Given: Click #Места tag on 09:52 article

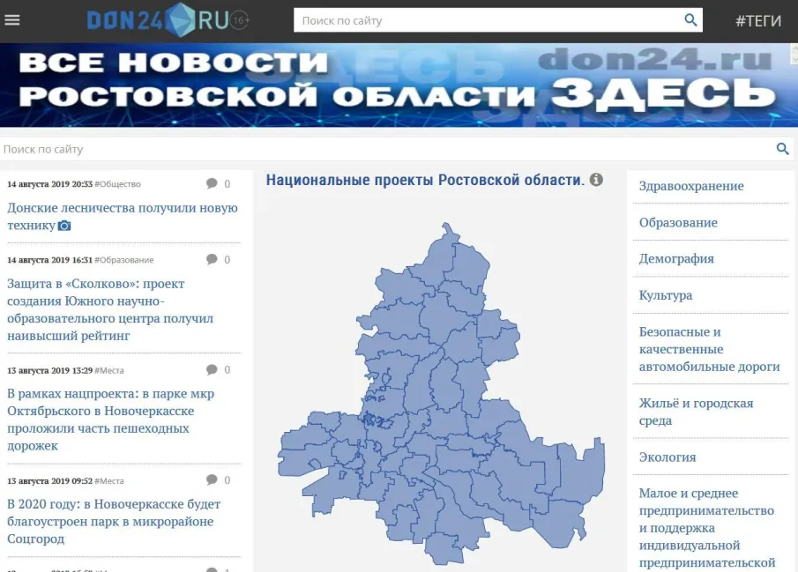Looking at the screenshot, I should [109, 481].
